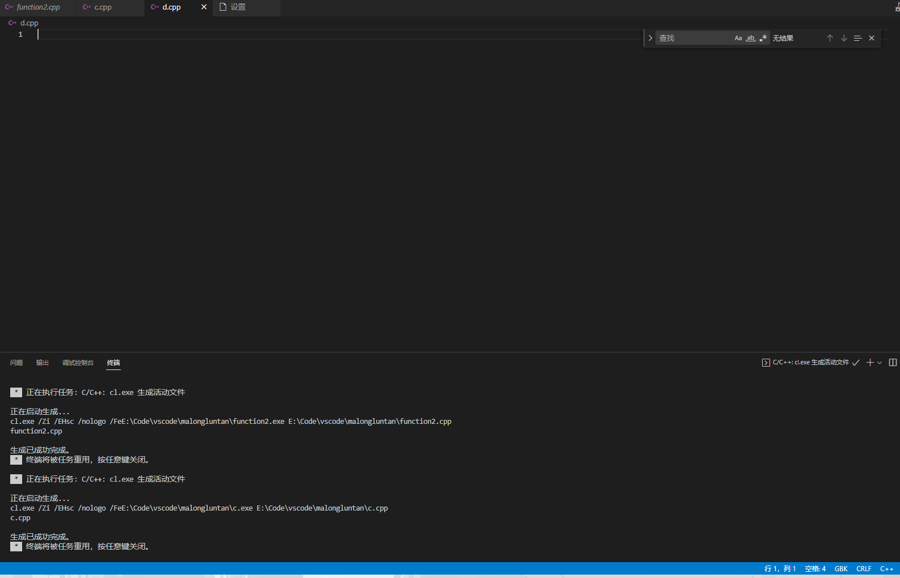The image size is (900, 578).
Task: Toggle match whole word in find
Action: coord(751,38)
